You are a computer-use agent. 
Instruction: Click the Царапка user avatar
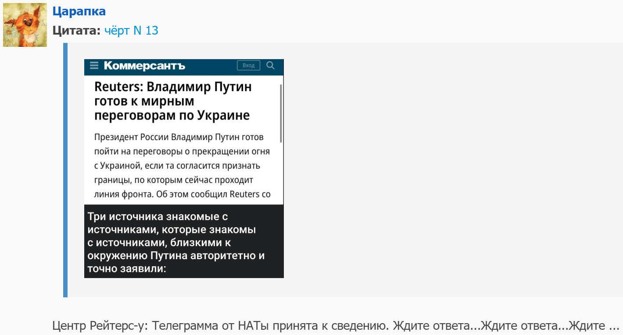[25, 25]
